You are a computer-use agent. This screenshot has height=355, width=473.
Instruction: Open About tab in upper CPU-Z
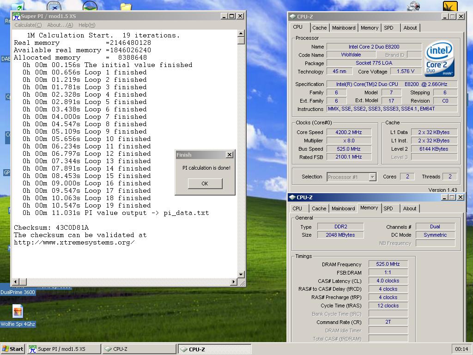click(x=410, y=28)
